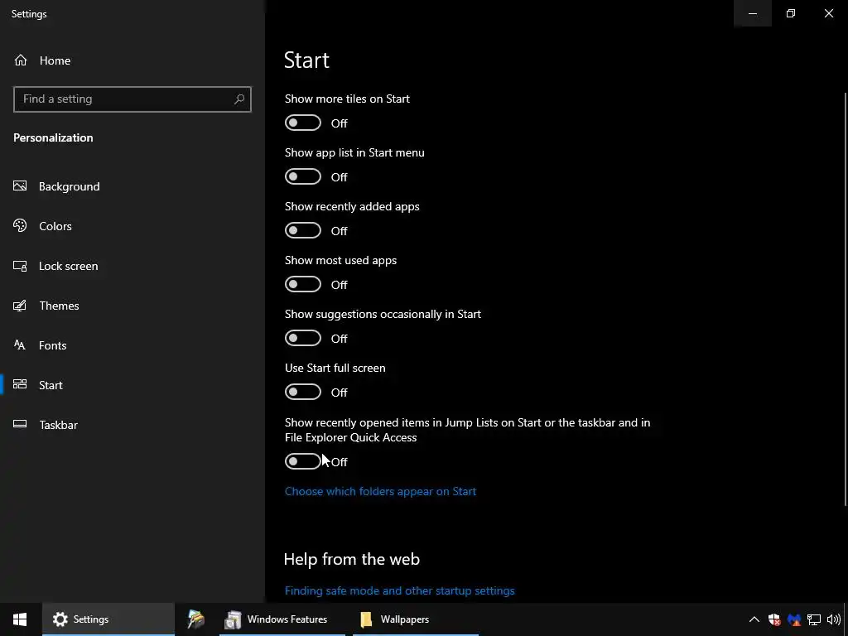The image size is (848, 636).
Task: Open the Windows Start button
Action: pos(20,619)
